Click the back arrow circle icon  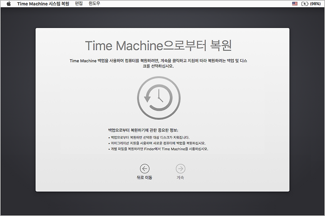[144, 169]
